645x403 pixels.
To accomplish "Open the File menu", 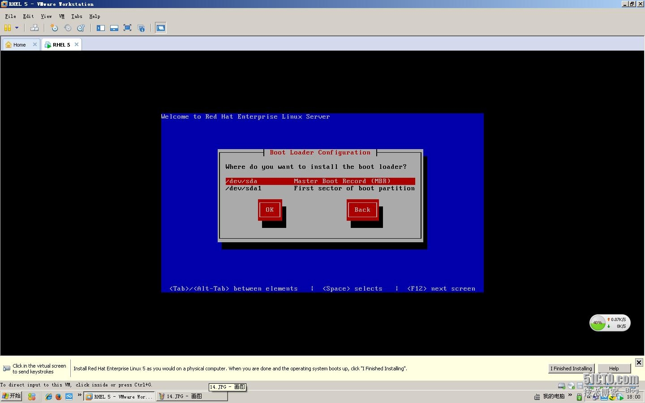I will pos(10,16).
